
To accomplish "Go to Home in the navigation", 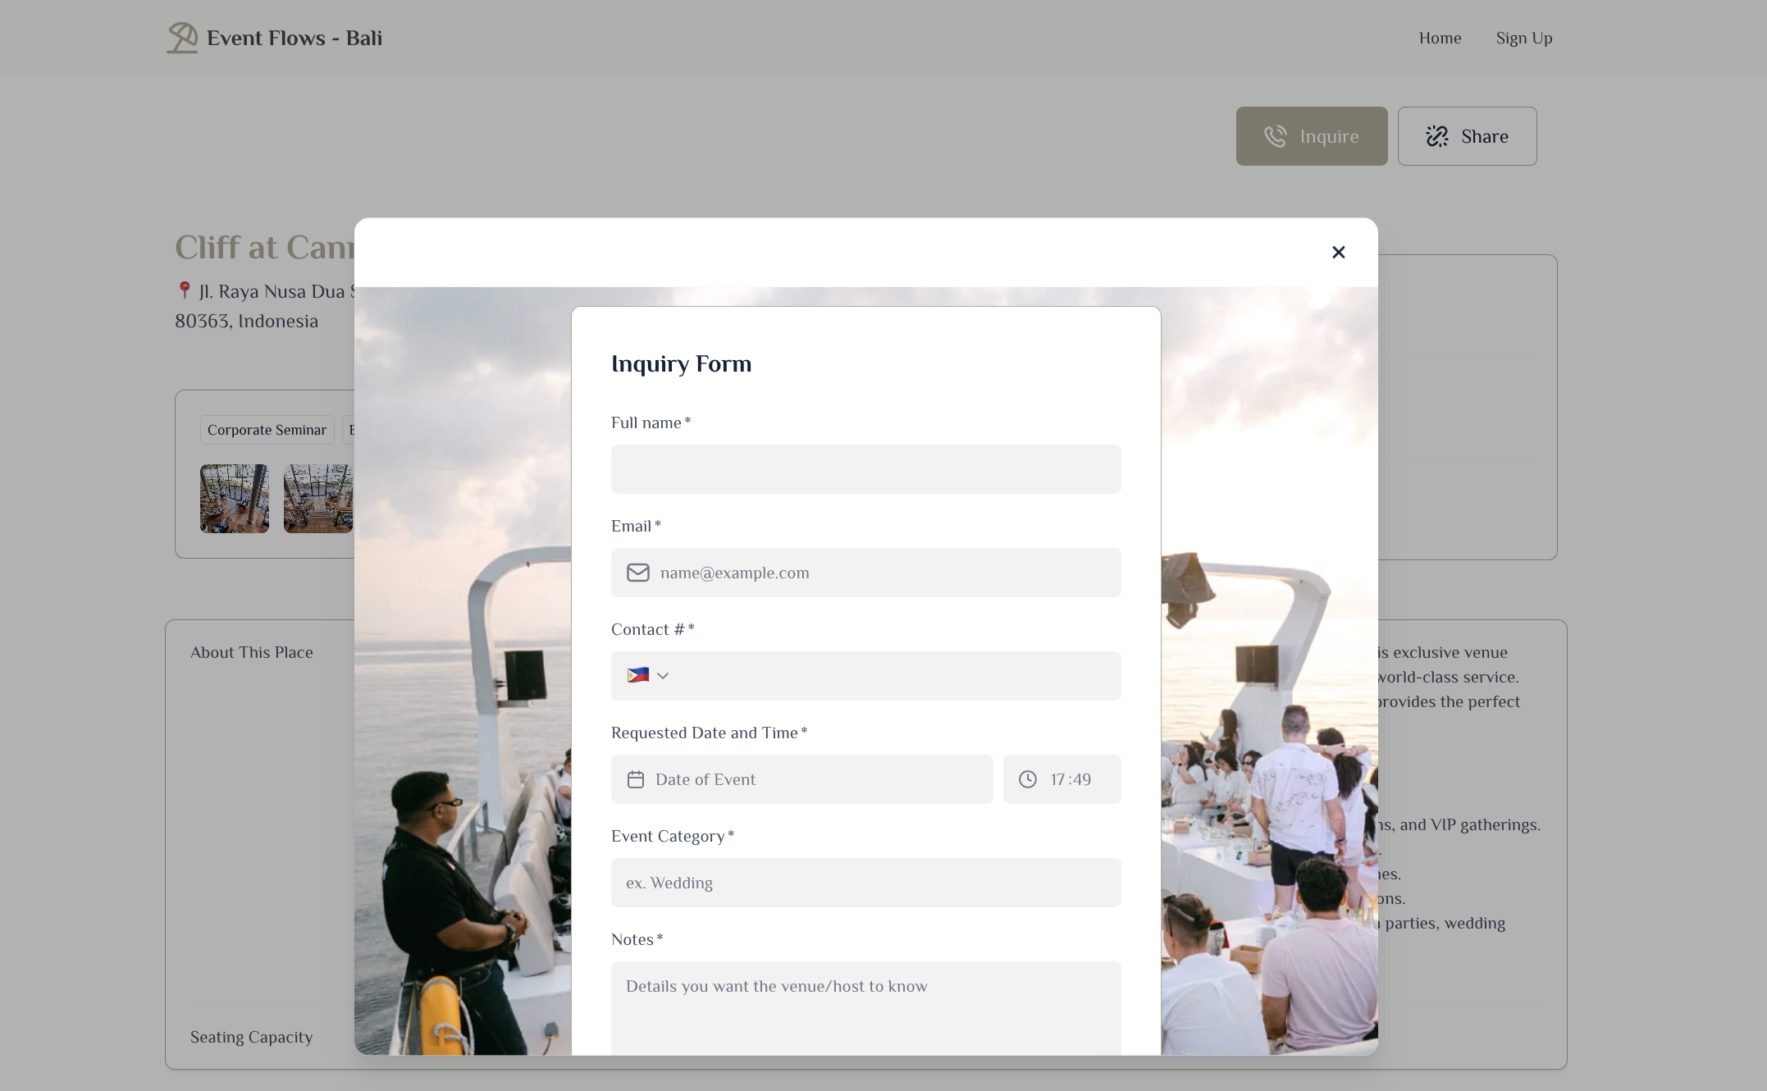I will pyautogui.click(x=1440, y=38).
